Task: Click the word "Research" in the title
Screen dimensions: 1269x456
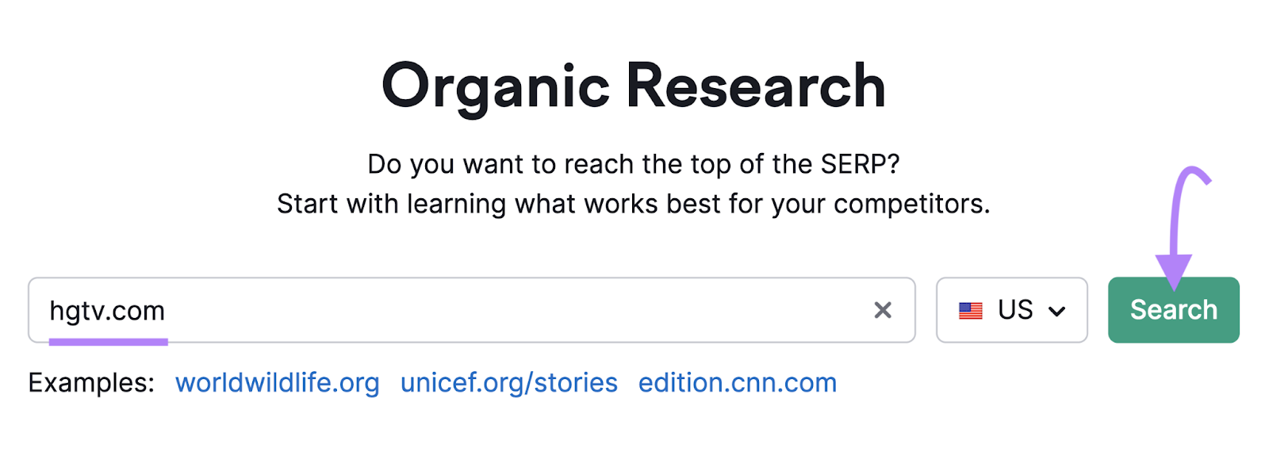Action: (x=756, y=86)
